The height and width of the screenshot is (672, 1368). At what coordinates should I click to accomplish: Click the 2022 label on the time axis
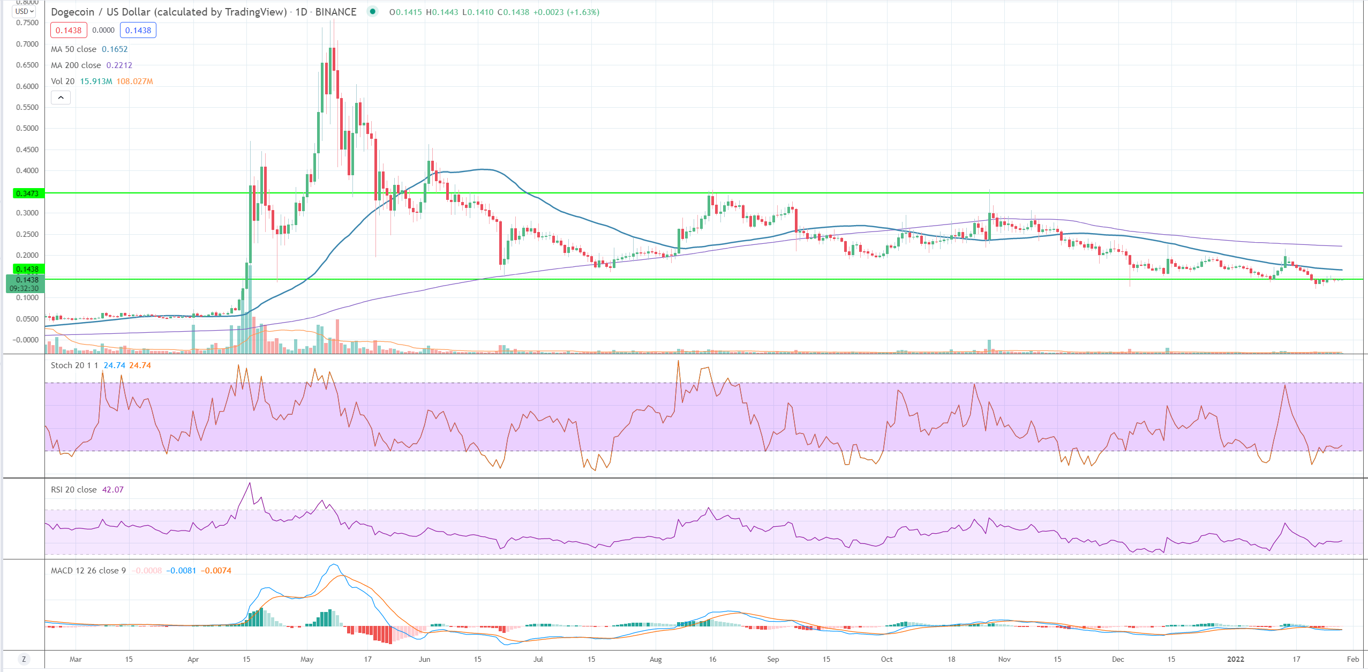point(1236,659)
